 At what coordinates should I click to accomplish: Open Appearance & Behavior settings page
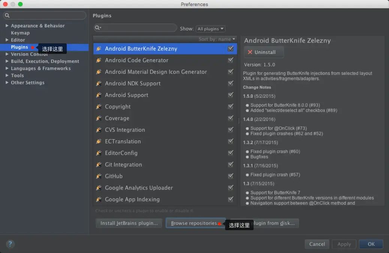point(38,26)
